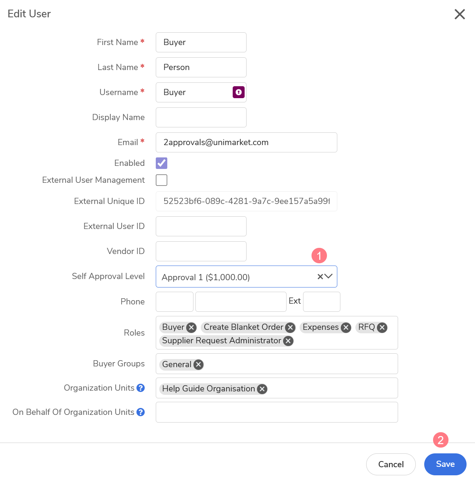
Task: Close the Edit User dialog
Action: (460, 14)
